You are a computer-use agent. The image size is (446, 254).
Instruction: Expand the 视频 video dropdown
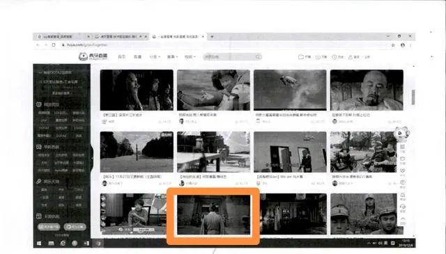(190, 57)
